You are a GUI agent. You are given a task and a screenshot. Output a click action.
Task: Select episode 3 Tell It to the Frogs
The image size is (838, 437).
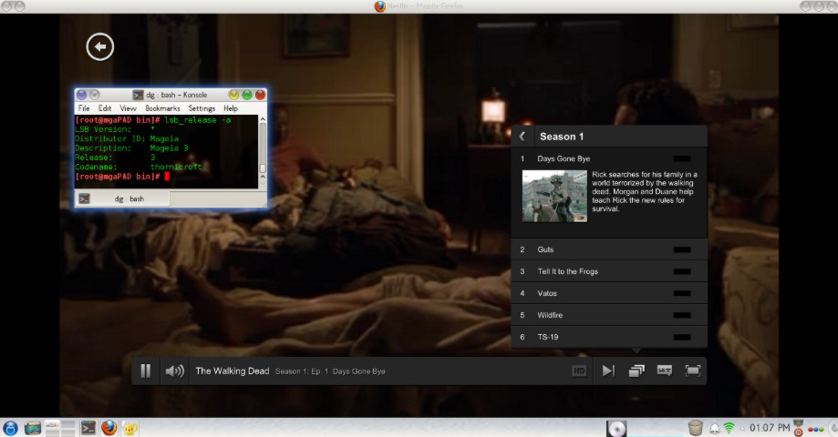609,271
